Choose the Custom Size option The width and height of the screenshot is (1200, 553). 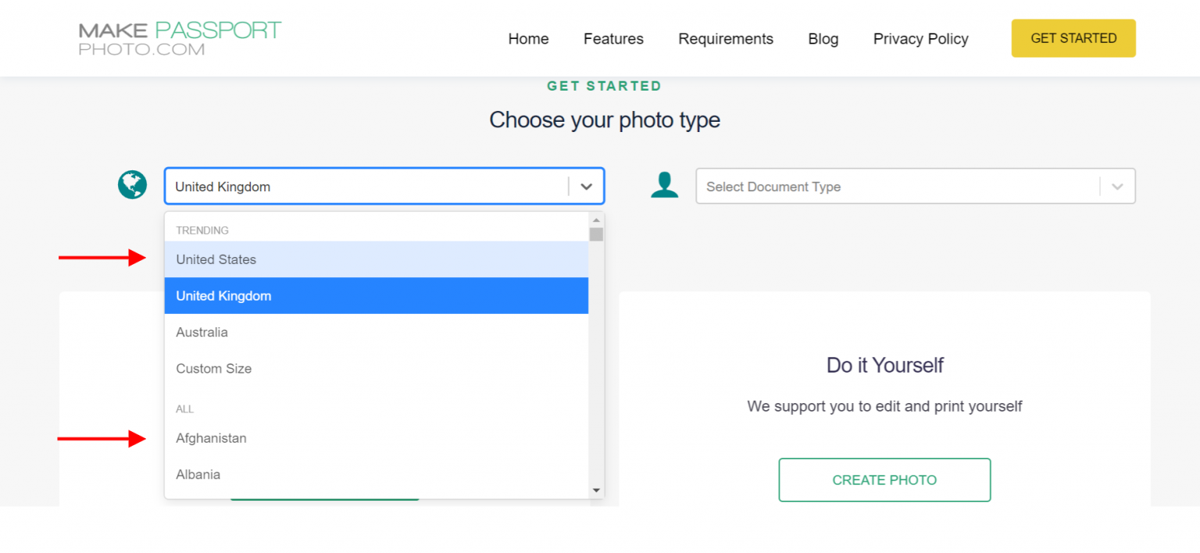point(377,369)
